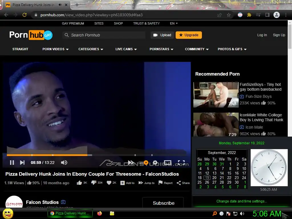Mute the video player volume
Image resolution: width=292 pixels, height=219 pixels.
(64, 163)
